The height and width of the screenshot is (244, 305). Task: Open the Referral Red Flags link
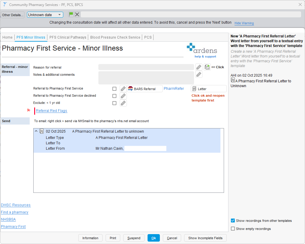pyautogui.click(x=51, y=111)
